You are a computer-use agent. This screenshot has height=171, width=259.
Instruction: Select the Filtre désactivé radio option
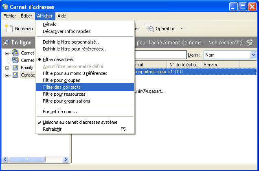(85, 59)
